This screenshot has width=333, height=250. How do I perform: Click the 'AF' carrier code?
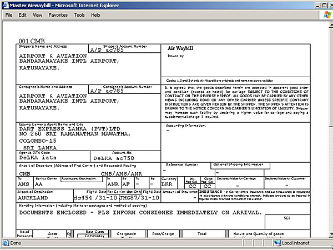(x=126, y=184)
